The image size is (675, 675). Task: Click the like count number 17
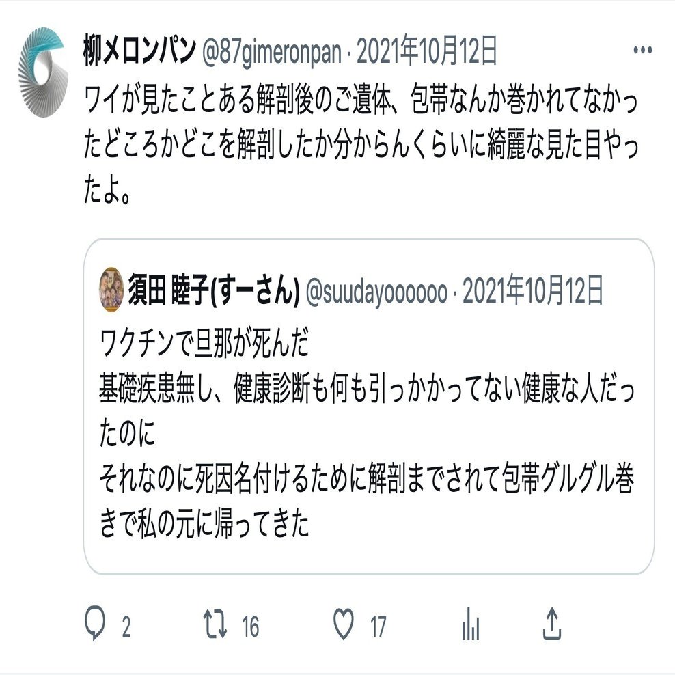378,626
